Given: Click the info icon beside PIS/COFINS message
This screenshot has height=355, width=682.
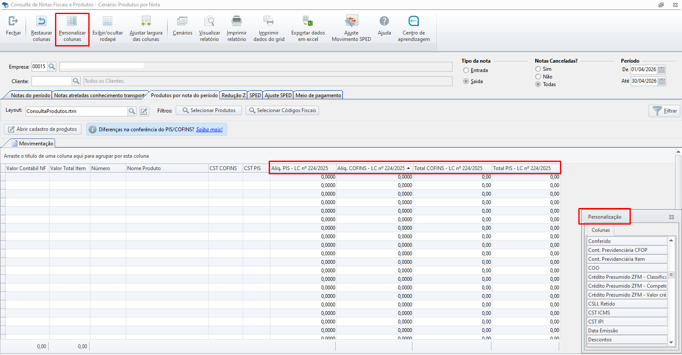Looking at the screenshot, I should (93, 130).
